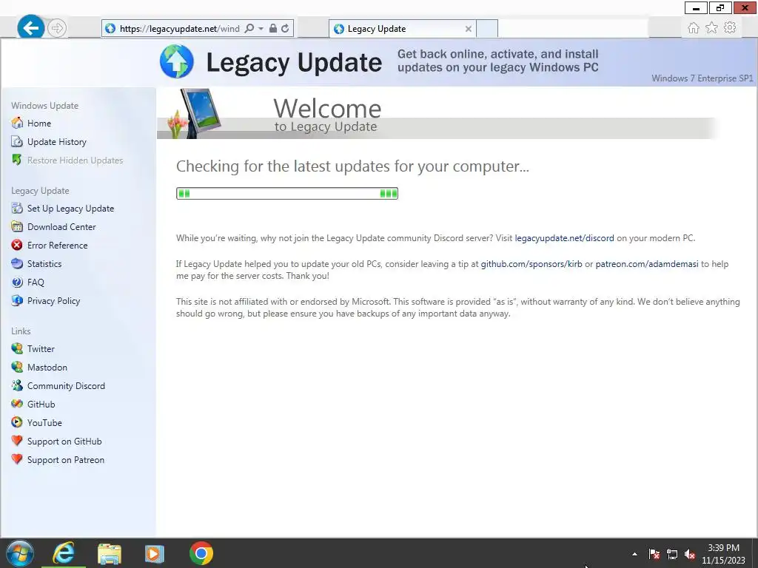Click the Support on GitHub heart icon

(17, 441)
